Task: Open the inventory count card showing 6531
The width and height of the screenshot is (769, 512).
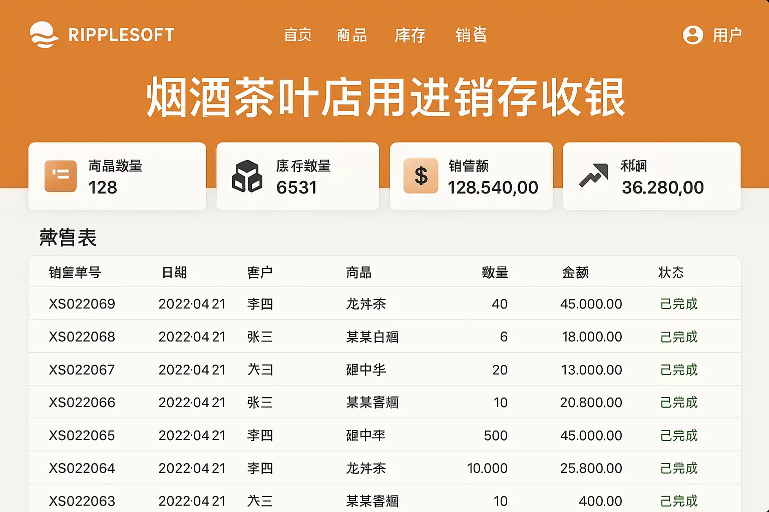Action: 297,176
